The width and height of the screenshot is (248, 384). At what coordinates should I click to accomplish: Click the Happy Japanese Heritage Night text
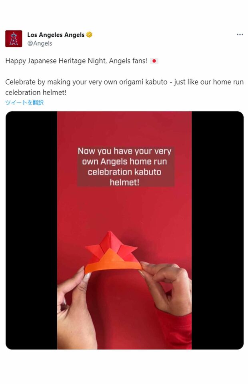pos(76,61)
